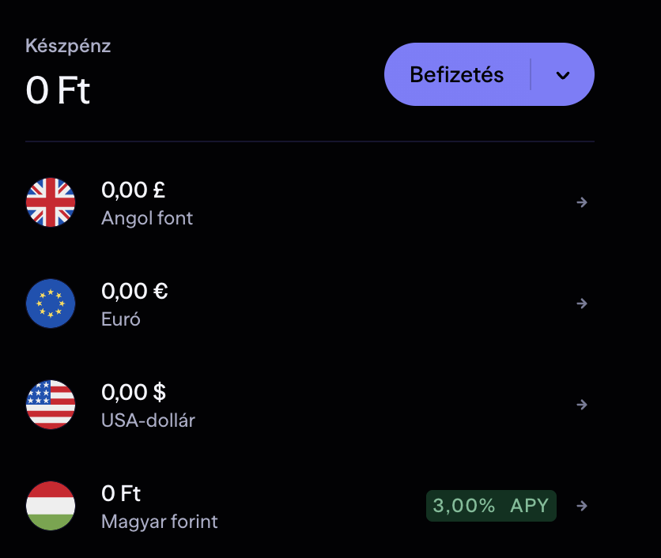This screenshot has width=661, height=558.
Task: Click the Magyar forint currency label
Action: pyautogui.click(x=159, y=522)
